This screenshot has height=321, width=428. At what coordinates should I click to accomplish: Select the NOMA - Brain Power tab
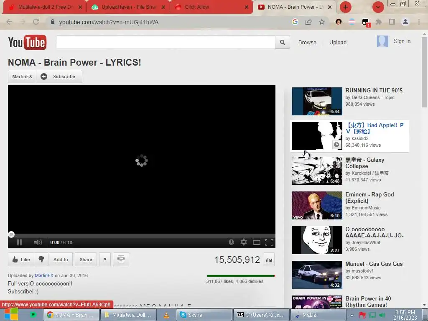295,7
